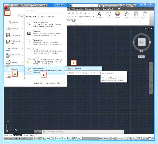Viewport: 158px width, 144px height.
Task: Expand the arrow under Свойства panel
Action: point(117,24)
